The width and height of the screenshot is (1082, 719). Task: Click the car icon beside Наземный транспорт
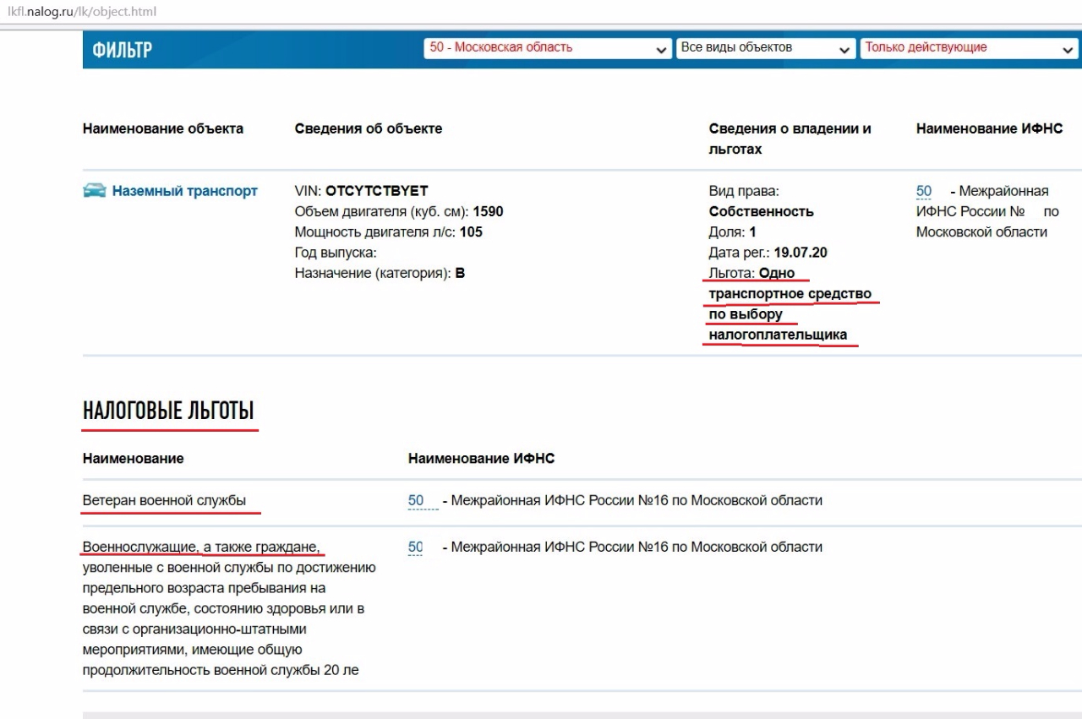(95, 191)
